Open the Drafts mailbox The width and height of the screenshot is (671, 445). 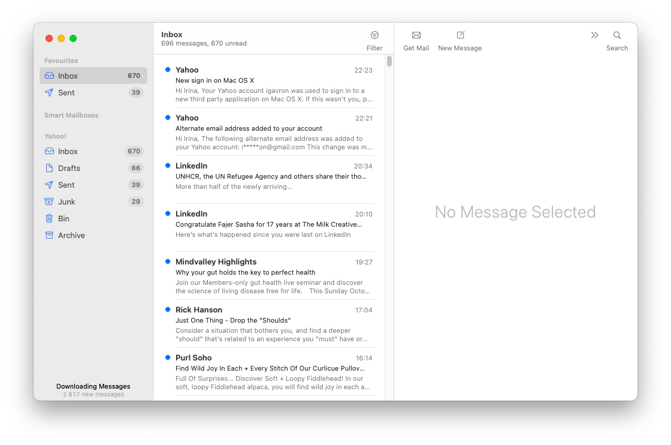coord(93,168)
